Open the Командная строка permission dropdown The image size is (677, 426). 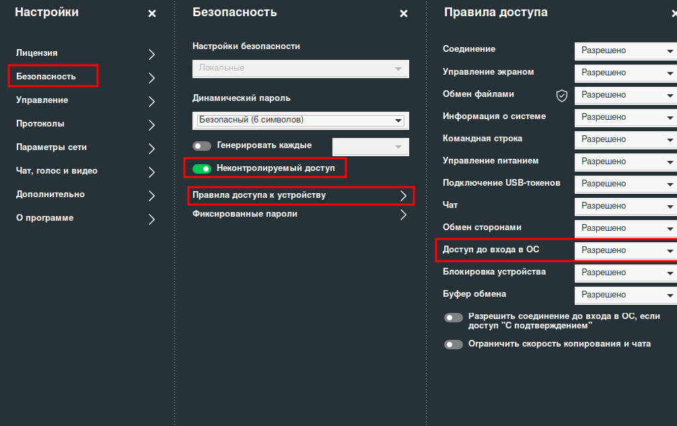click(x=626, y=140)
